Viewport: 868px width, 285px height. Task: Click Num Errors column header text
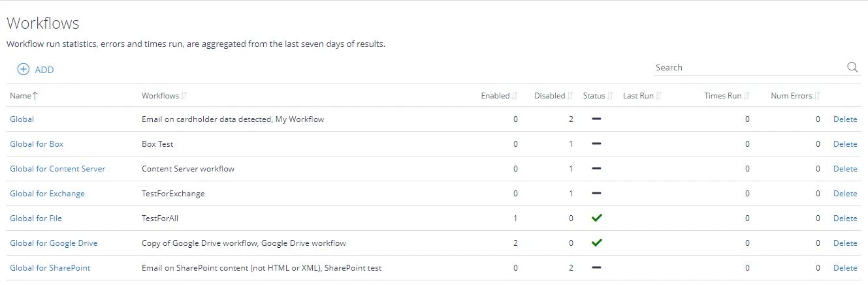[792, 96]
